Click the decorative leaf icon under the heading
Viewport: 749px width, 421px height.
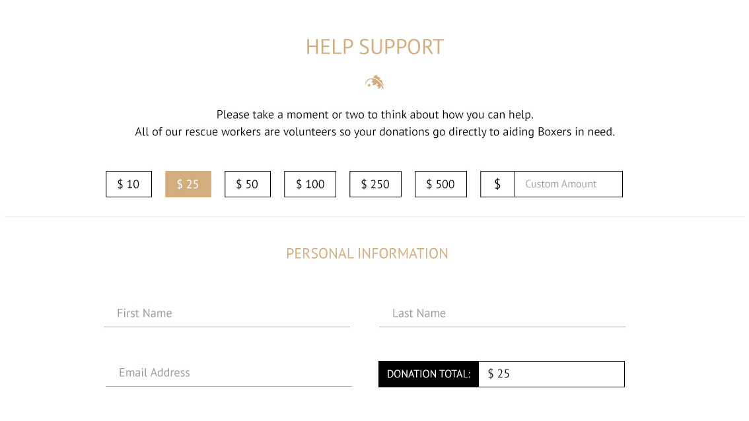[x=374, y=82]
